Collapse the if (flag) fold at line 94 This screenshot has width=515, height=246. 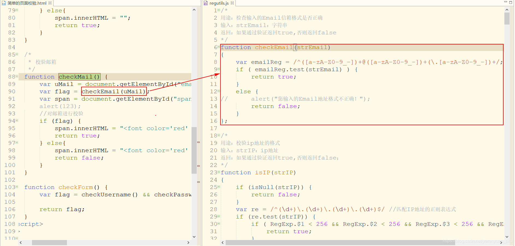[17, 121]
